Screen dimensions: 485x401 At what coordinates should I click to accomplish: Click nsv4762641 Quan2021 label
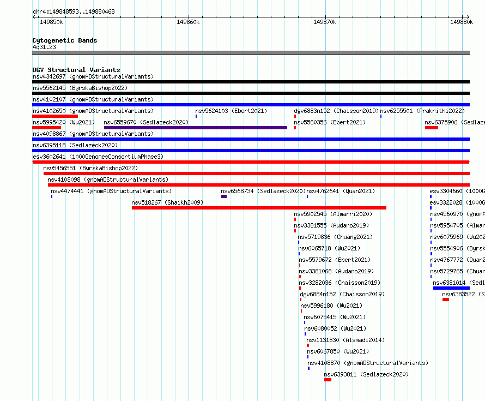[x=341, y=191]
